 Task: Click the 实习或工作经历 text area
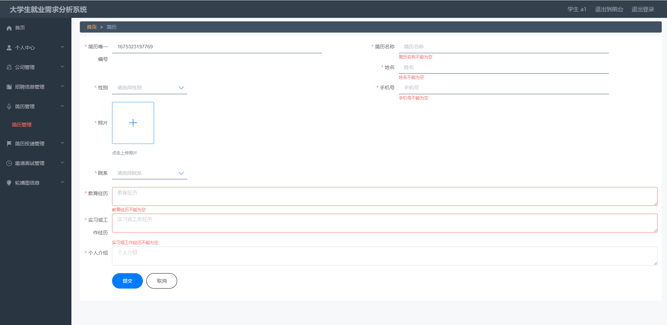385,223
